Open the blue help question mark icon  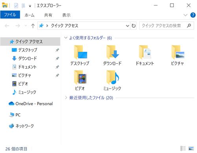click(x=193, y=15)
